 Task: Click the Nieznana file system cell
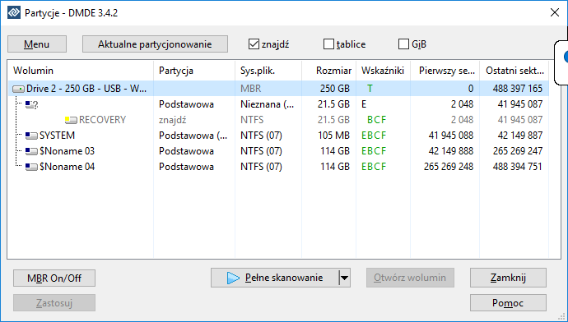(267, 104)
